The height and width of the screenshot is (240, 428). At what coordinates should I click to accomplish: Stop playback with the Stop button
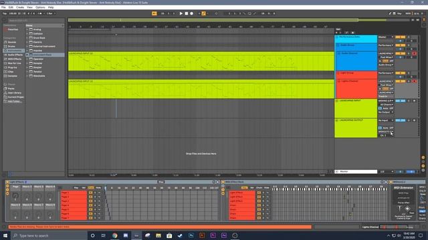point(187,13)
